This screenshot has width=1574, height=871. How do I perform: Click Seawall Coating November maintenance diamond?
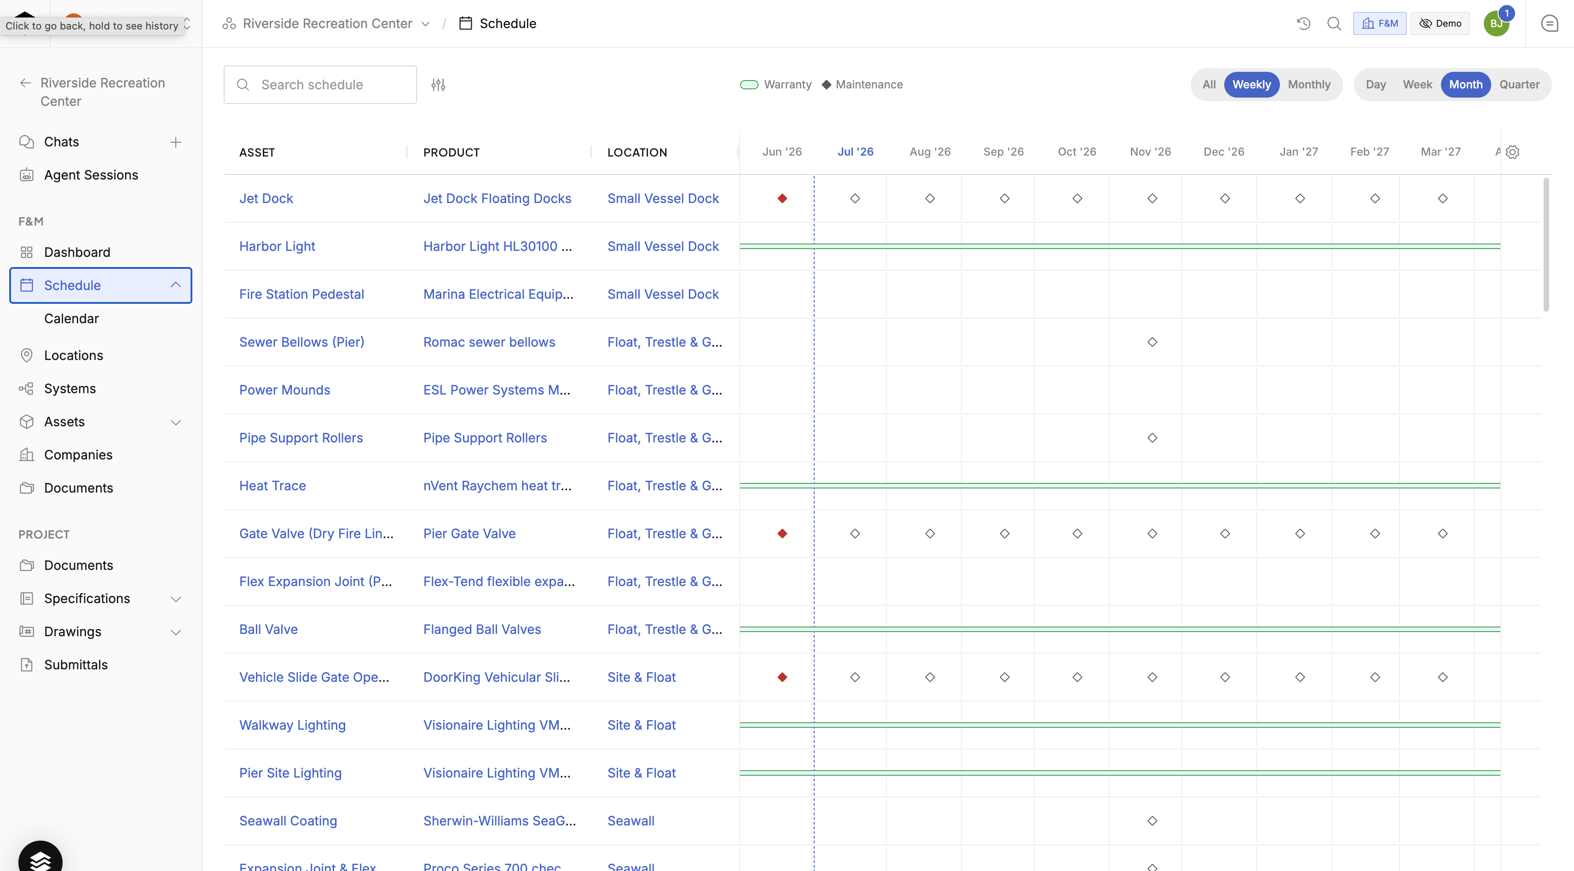1152,821
